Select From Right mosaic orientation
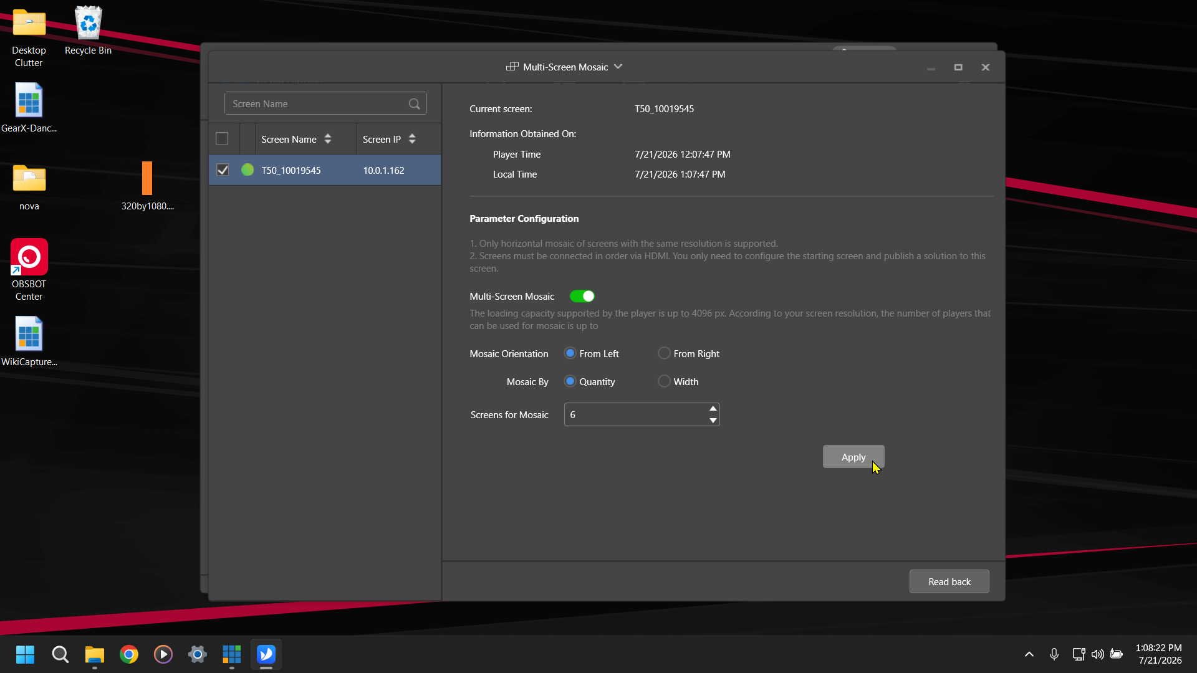 tap(665, 353)
